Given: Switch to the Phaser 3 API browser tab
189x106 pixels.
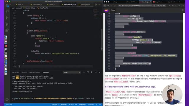Looking at the screenshot, I should click(132, 2).
